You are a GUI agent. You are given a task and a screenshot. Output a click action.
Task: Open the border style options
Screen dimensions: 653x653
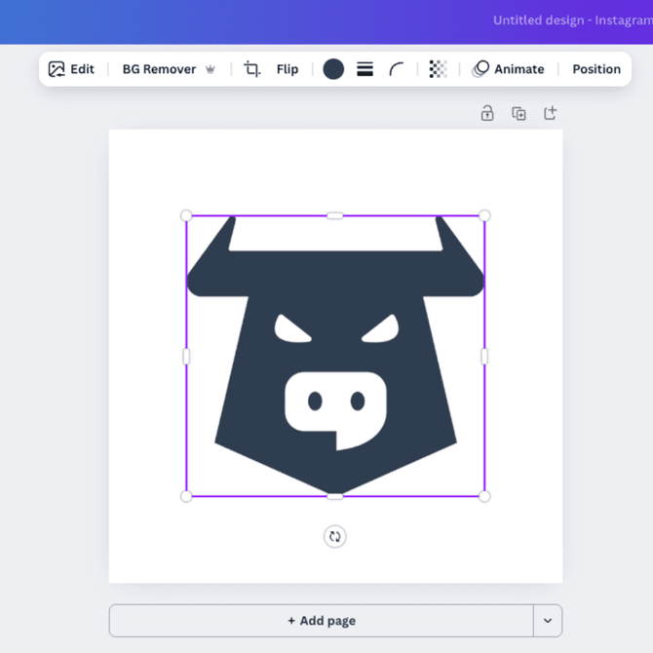coord(365,69)
